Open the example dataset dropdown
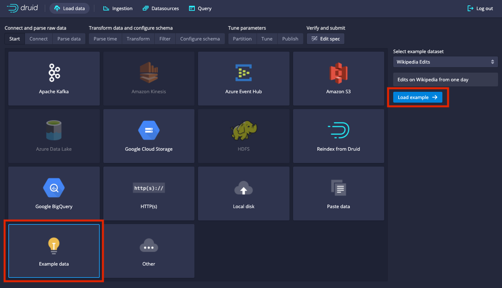This screenshot has width=502, height=288. pos(446,62)
